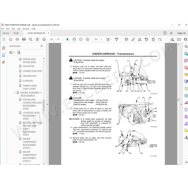The width and height of the screenshot is (188, 188).
Task: Click the bookmarks scroll down arrow
Action: (44, 164)
